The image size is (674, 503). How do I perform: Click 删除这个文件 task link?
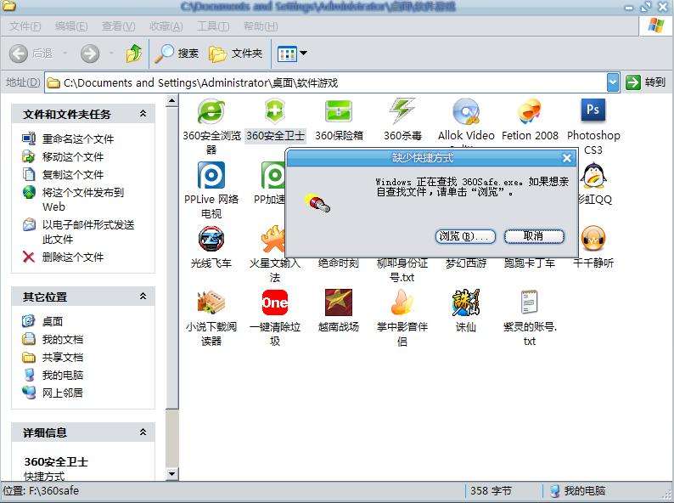click(73, 257)
